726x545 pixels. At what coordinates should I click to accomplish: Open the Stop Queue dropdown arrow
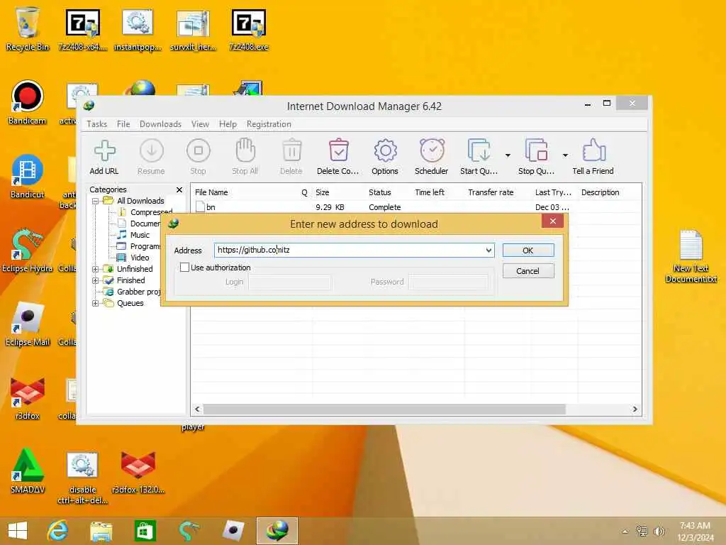coord(565,155)
